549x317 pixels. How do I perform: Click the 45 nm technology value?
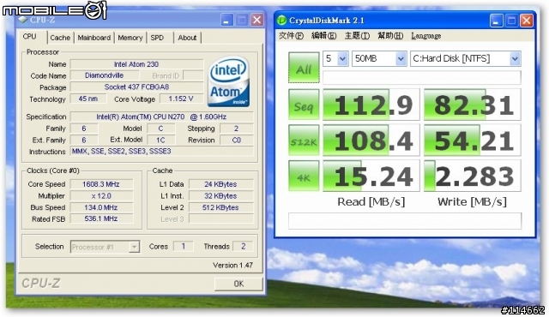[88, 99]
